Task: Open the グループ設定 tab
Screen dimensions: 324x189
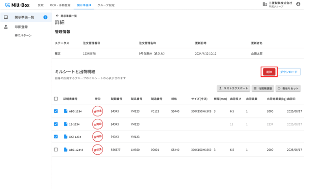Action: 106,5
